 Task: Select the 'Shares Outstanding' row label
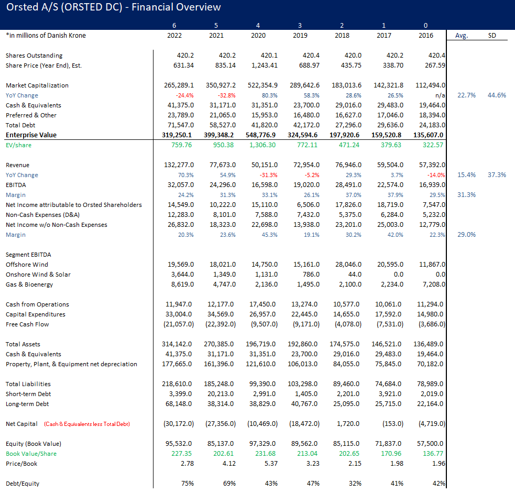[34, 56]
